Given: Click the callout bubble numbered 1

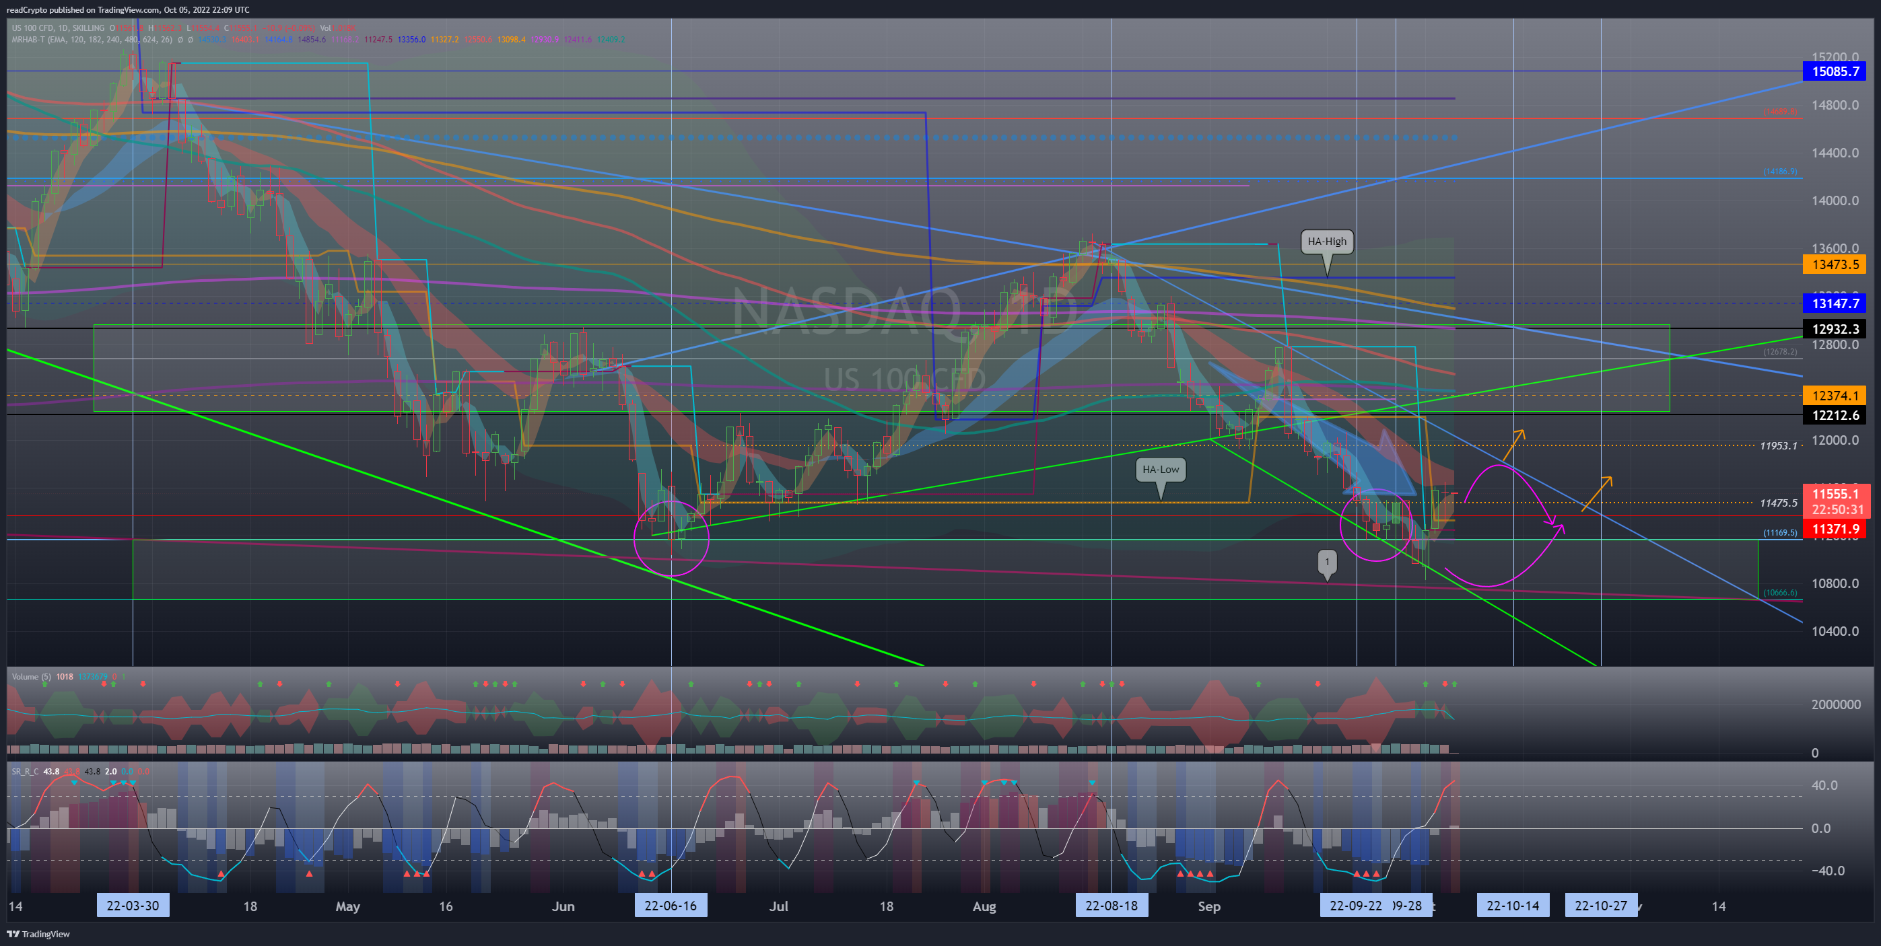Looking at the screenshot, I should click(1327, 562).
